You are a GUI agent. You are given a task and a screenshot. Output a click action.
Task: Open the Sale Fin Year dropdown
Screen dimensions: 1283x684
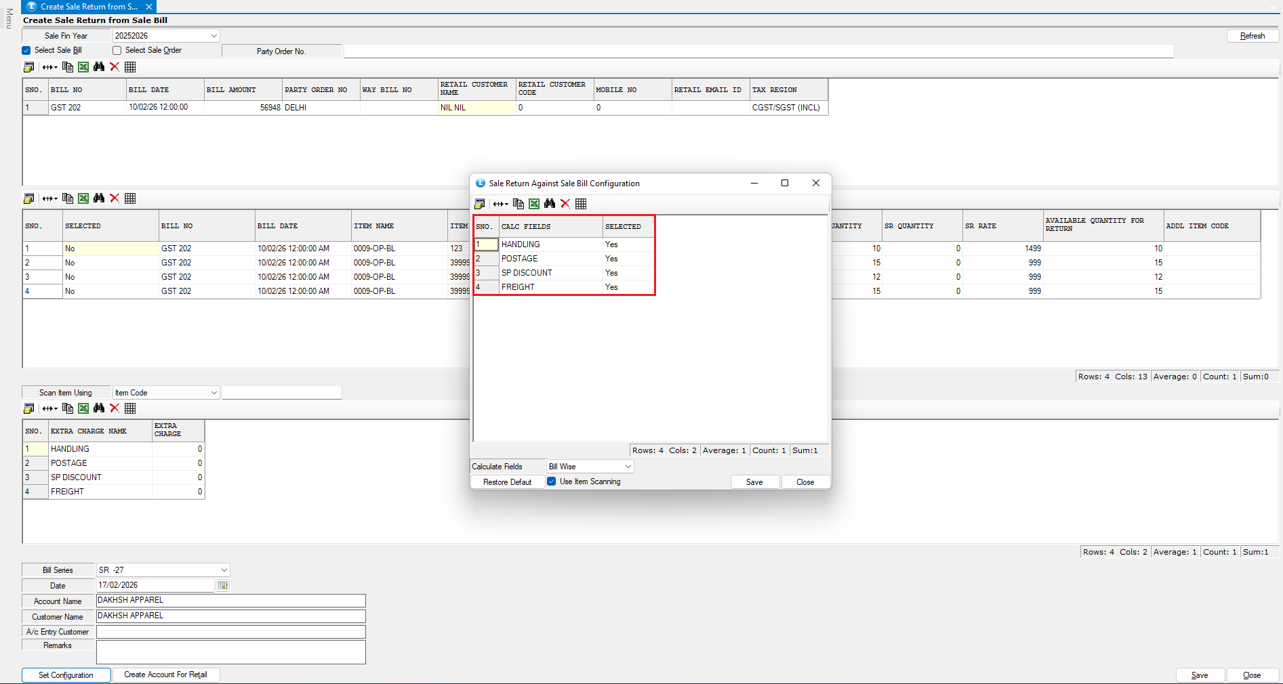pyautogui.click(x=214, y=36)
